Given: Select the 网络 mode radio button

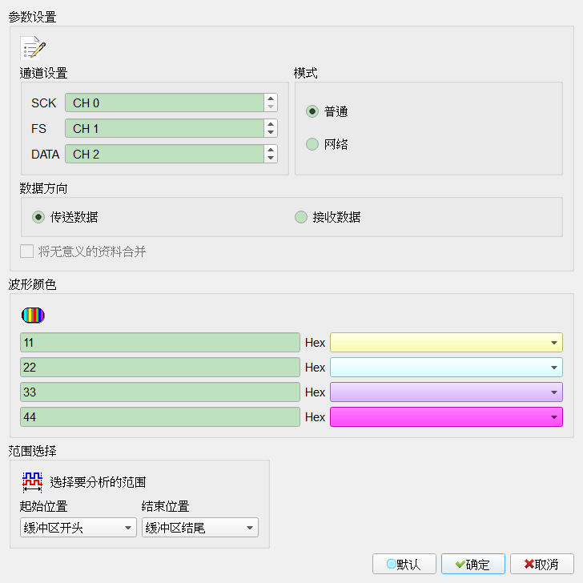Looking at the screenshot, I should pyautogui.click(x=312, y=144).
